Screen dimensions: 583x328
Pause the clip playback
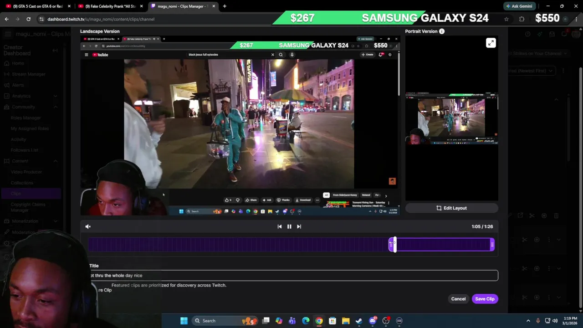pyautogui.click(x=289, y=226)
